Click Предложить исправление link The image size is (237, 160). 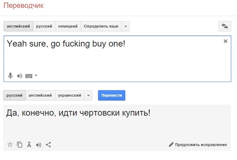(198, 145)
